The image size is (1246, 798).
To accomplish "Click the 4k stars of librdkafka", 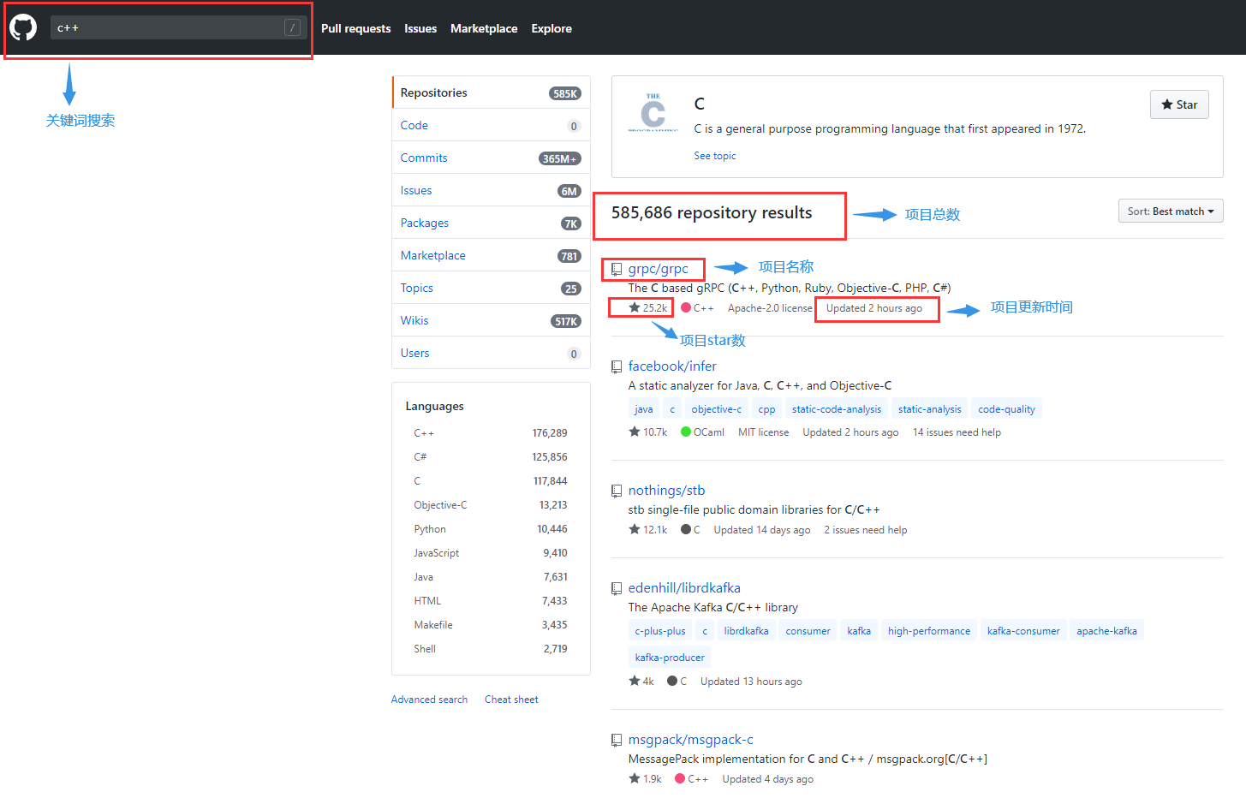I will coord(641,682).
